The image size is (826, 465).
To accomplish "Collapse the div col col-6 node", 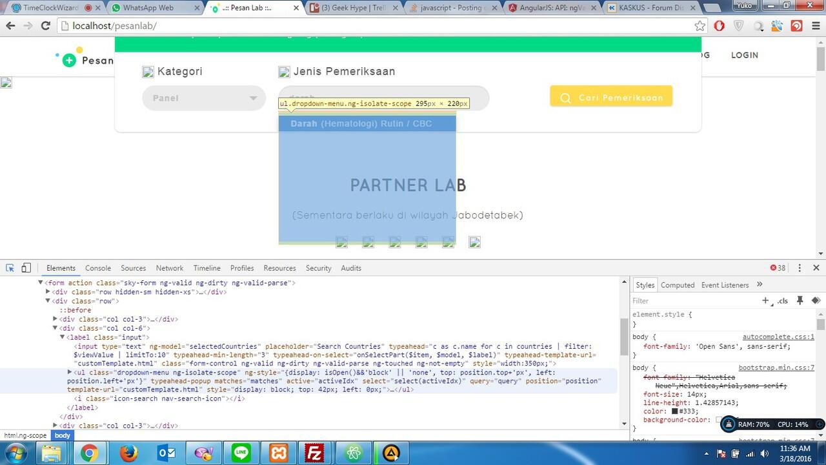I will [x=55, y=328].
